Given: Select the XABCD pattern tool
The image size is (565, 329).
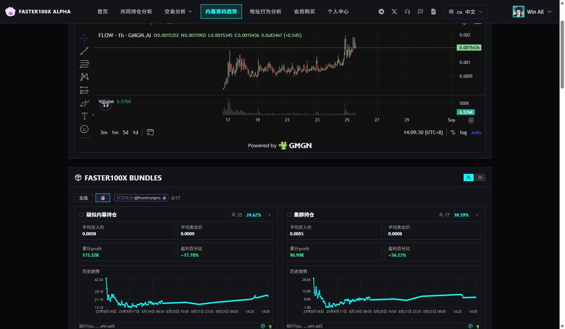Looking at the screenshot, I should point(84,77).
